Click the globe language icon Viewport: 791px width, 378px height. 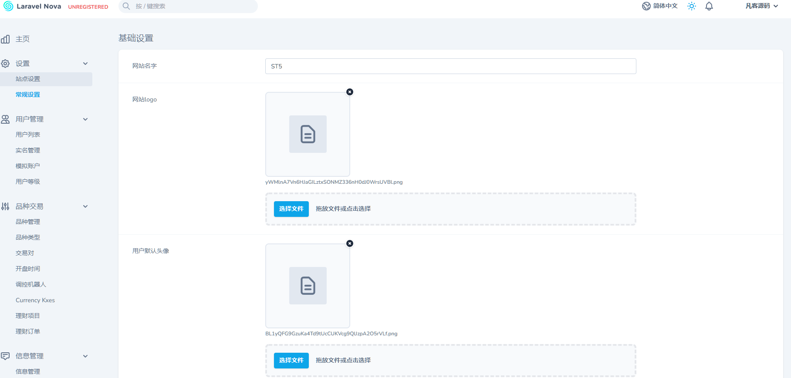pyautogui.click(x=646, y=6)
